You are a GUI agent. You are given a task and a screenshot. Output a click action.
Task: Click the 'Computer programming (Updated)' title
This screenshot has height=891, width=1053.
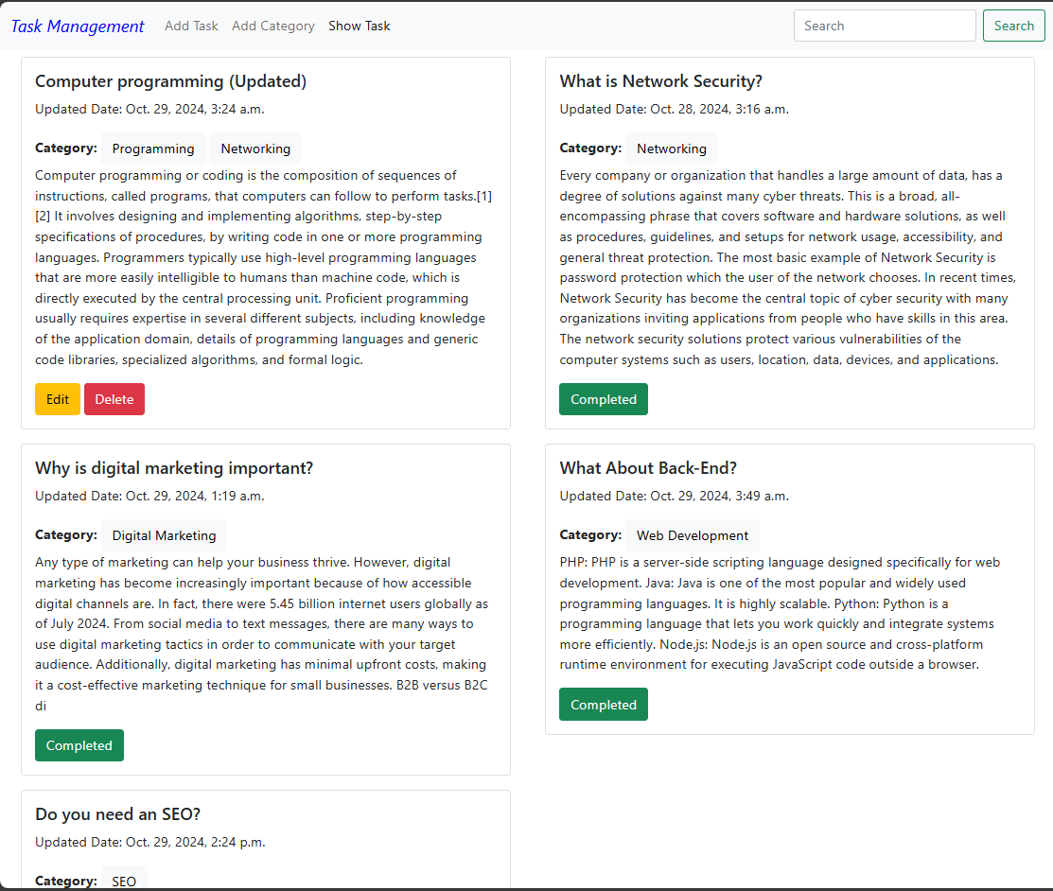click(x=170, y=81)
